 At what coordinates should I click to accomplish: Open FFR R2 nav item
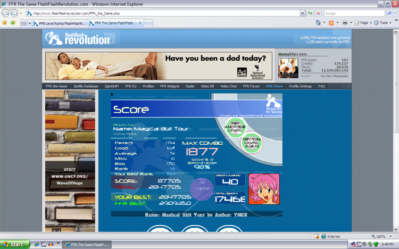[x=131, y=86]
